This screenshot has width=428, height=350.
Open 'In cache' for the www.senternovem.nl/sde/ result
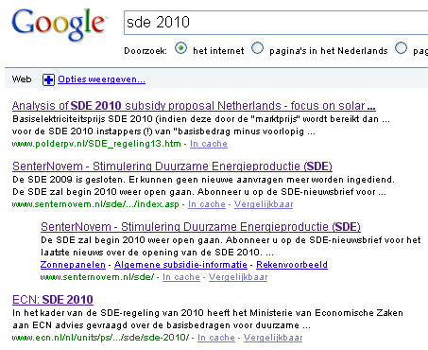tap(181, 277)
